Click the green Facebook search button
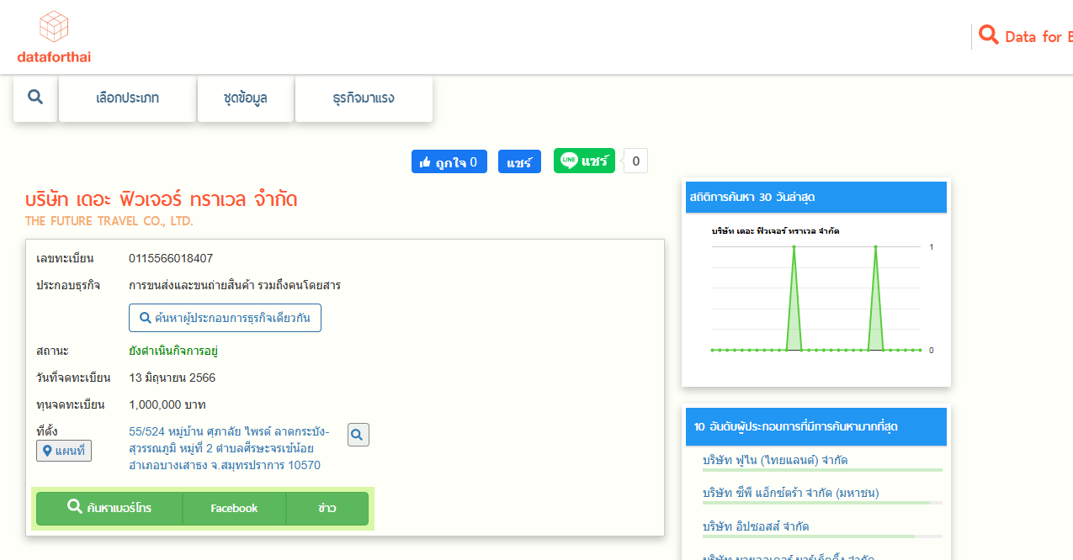The width and height of the screenshot is (1073, 560). pos(234,508)
